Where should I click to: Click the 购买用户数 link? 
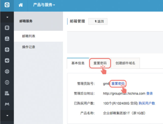(147, 103)
